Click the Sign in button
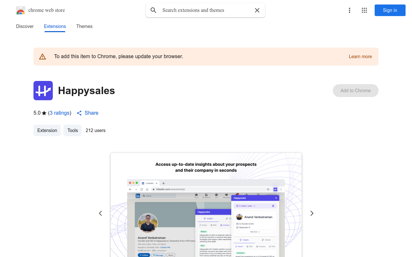 pyautogui.click(x=390, y=10)
